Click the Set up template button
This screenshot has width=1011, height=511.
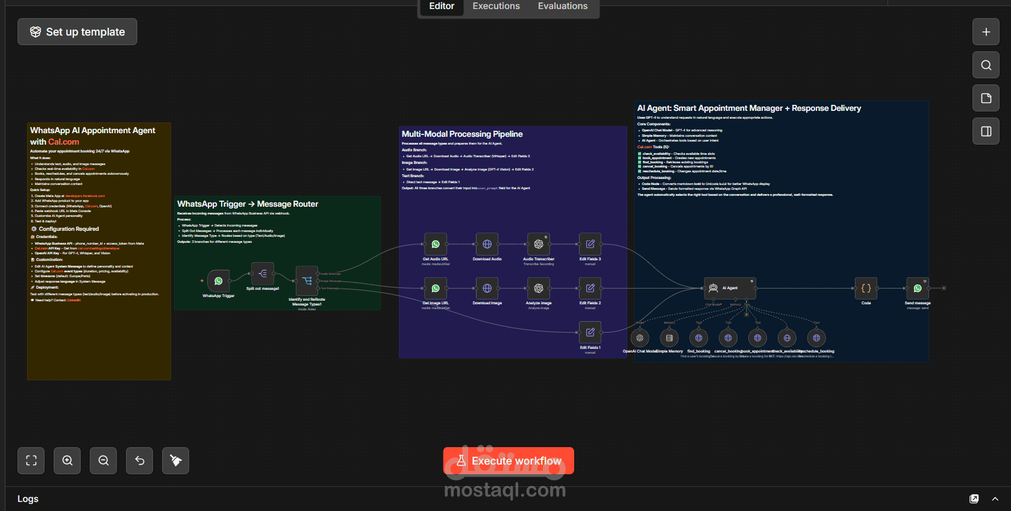point(78,32)
